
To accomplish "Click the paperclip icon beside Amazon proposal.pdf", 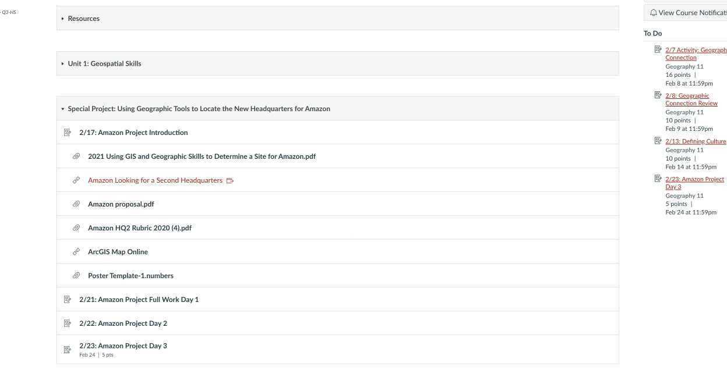I will click(x=76, y=204).
